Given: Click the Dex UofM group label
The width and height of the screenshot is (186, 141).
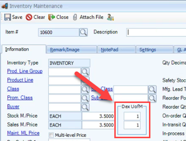Looking at the screenshot, I should (x=132, y=106).
